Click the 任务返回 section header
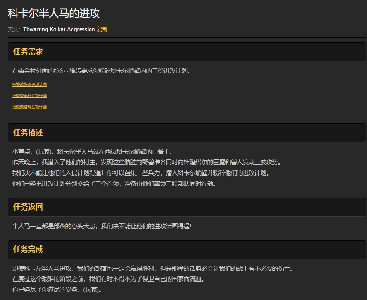Screen dimensions: 367x300 pyautogui.click(x=28, y=207)
